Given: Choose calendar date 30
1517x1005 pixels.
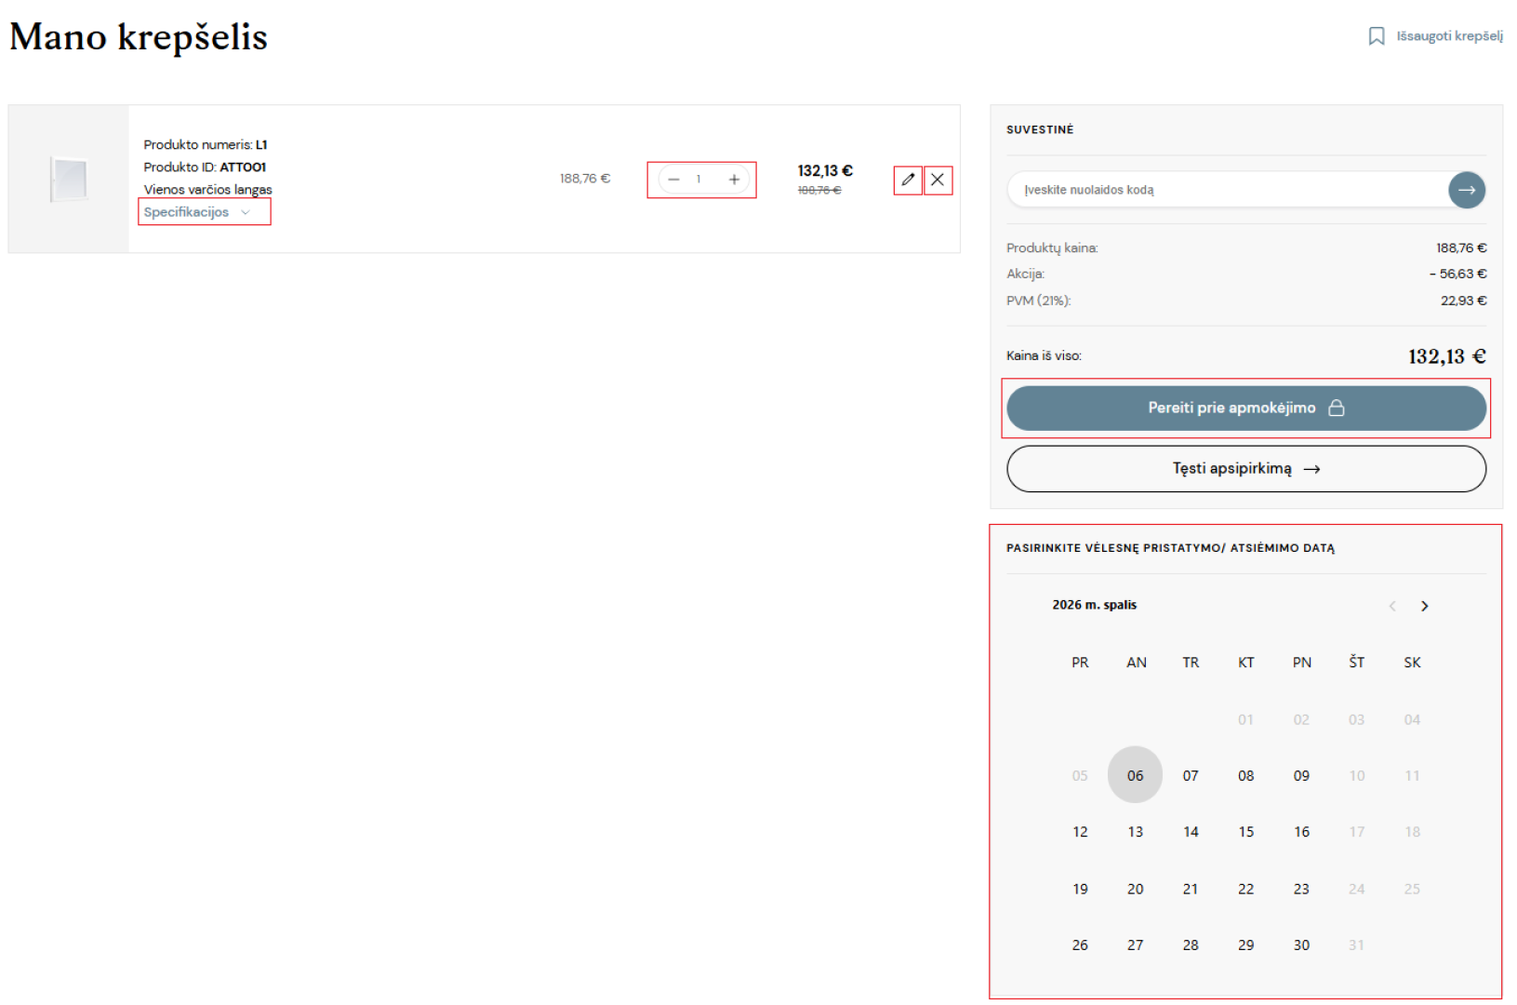Looking at the screenshot, I should click(x=1301, y=945).
